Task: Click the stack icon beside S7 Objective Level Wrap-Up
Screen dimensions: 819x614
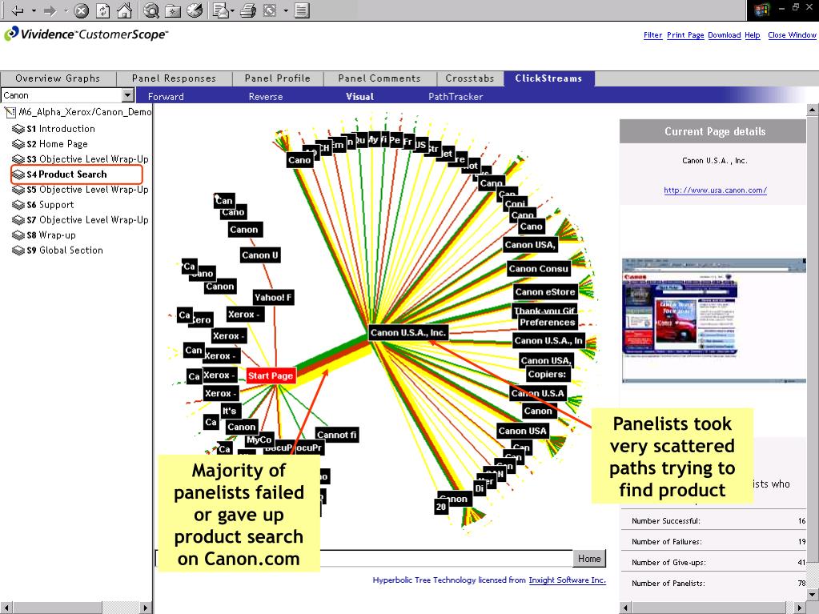Action: point(18,220)
